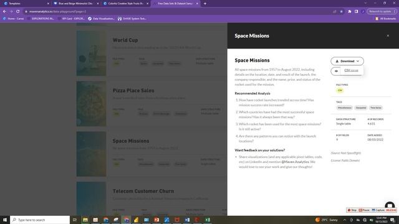Click the Pizza Place Sales thumbnail
The width and height of the screenshot is (399, 224).
pyautogui.click(x=92, y=104)
